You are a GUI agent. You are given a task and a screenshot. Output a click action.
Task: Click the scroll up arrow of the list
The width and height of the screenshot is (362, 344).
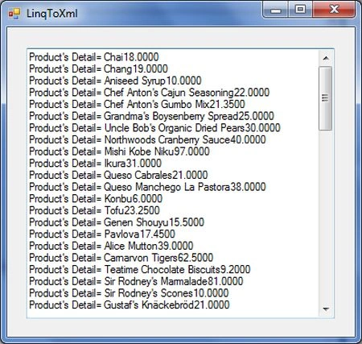pyautogui.click(x=326, y=58)
